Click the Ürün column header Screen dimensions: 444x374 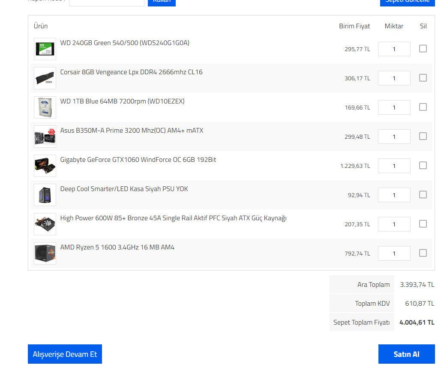40,26
